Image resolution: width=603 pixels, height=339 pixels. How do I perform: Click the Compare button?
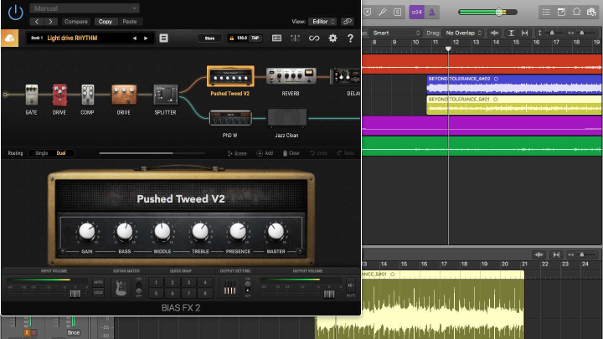click(x=75, y=22)
